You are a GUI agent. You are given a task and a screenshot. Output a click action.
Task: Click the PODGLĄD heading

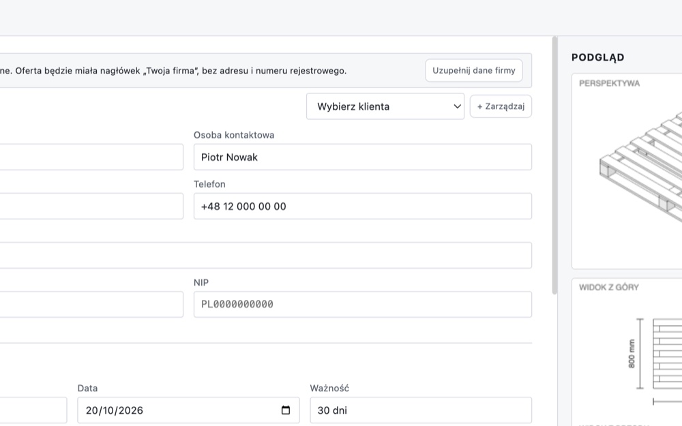597,57
